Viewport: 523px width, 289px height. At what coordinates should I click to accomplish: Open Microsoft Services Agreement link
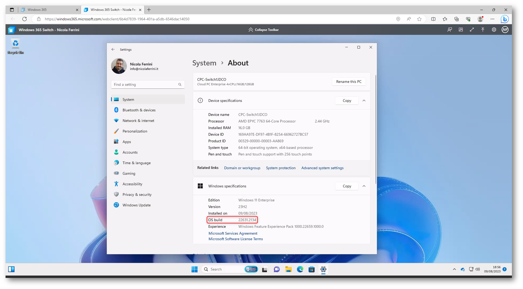pyautogui.click(x=233, y=233)
